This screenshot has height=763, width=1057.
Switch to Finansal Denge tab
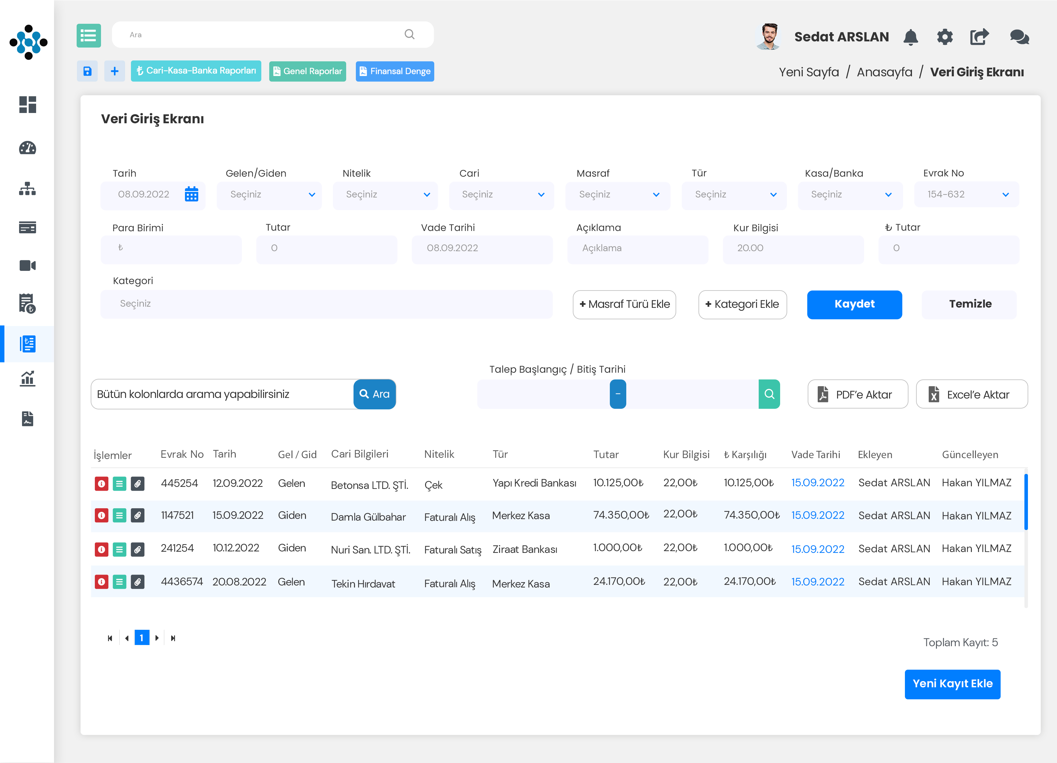(x=395, y=71)
